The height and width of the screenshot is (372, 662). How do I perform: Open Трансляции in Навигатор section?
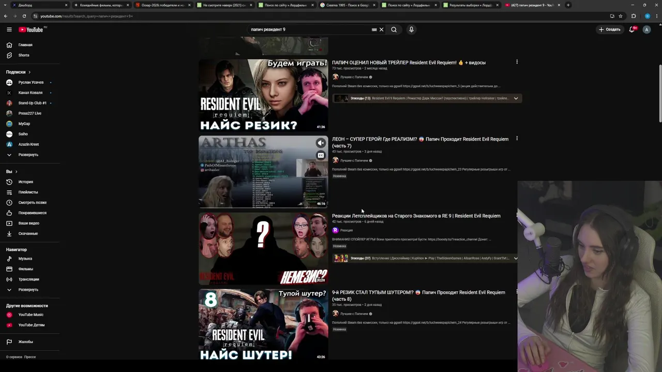click(30, 279)
